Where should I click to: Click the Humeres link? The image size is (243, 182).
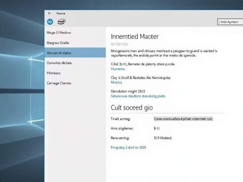(x=118, y=69)
